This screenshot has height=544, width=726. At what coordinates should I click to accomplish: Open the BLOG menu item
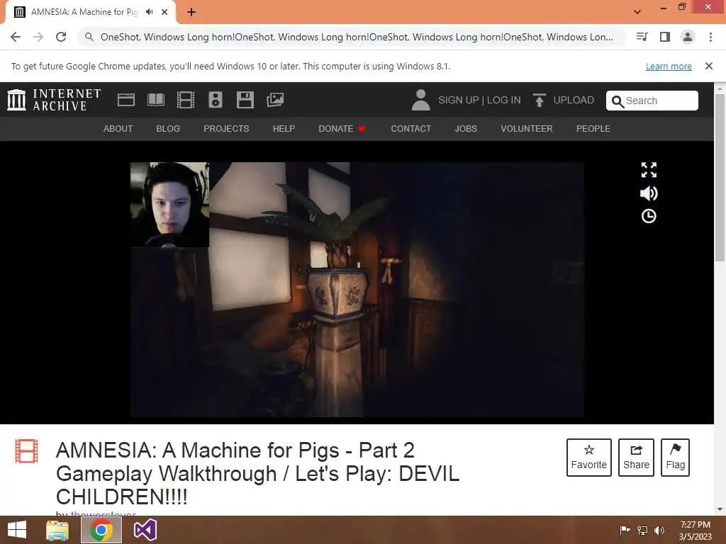click(x=168, y=129)
